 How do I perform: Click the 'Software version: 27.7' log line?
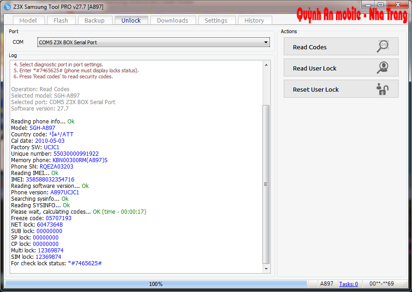[x=40, y=109]
